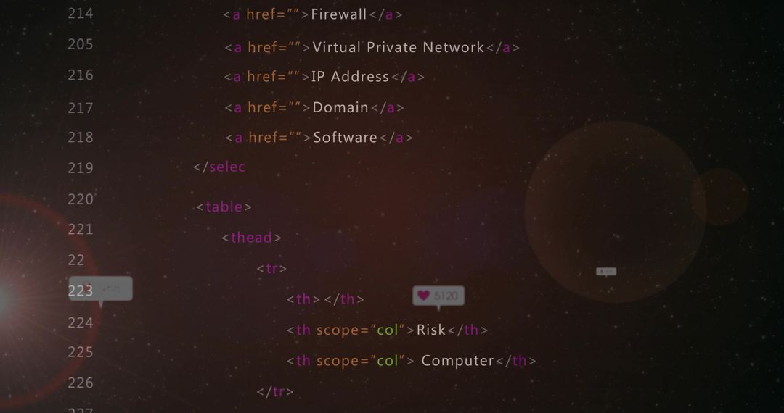Click the heart icon in the 5120 badge
The image size is (784, 413).
pos(423,296)
